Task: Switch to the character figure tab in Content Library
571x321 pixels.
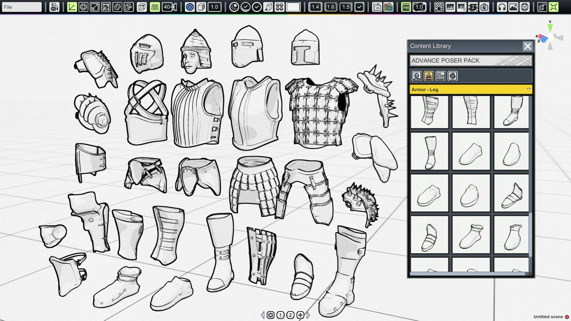Action: [416, 76]
